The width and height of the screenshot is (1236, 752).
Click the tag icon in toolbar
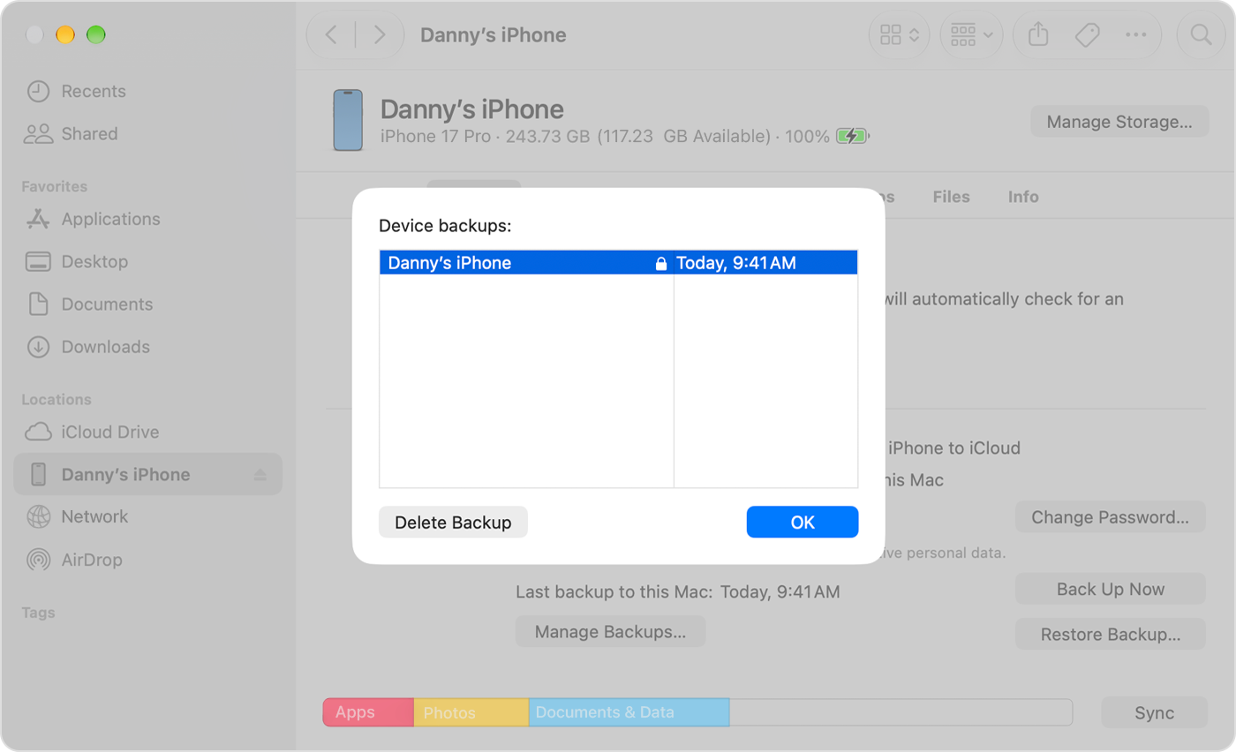coord(1087,34)
